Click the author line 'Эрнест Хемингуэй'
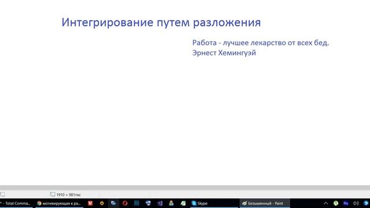The height and width of the screenshot is (208, 370). [x=224, y=53]
